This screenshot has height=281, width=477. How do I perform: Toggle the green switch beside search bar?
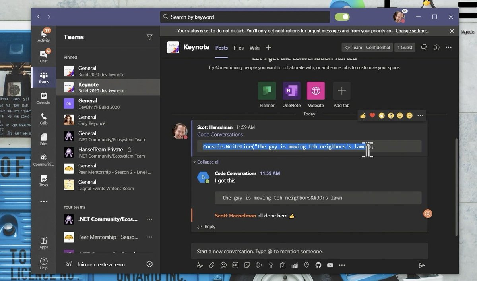tap(342, 17)
